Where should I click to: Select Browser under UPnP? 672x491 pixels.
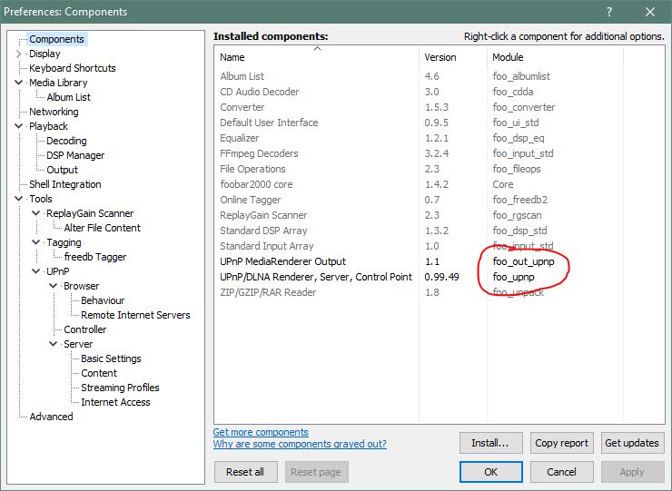(82, 286)
